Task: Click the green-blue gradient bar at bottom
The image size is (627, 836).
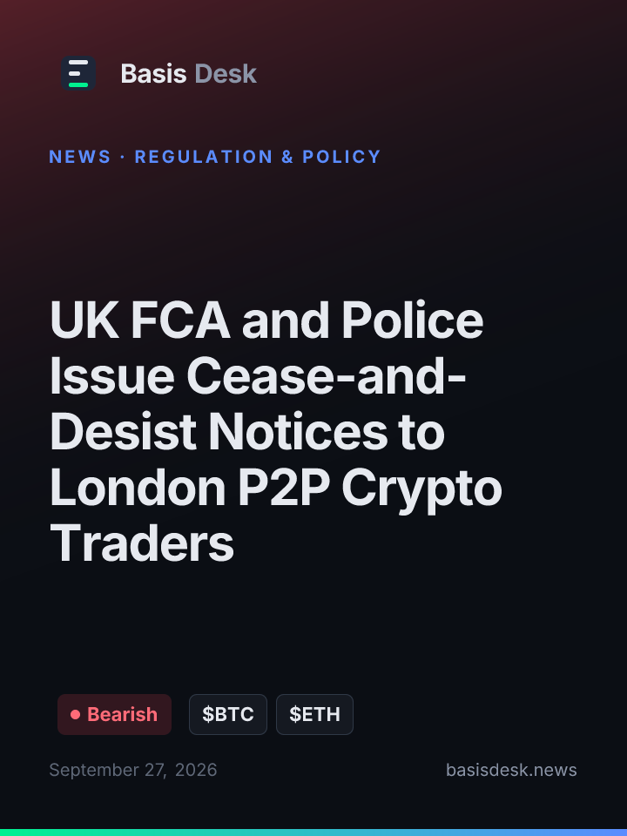Action: (x=313, y=833)
